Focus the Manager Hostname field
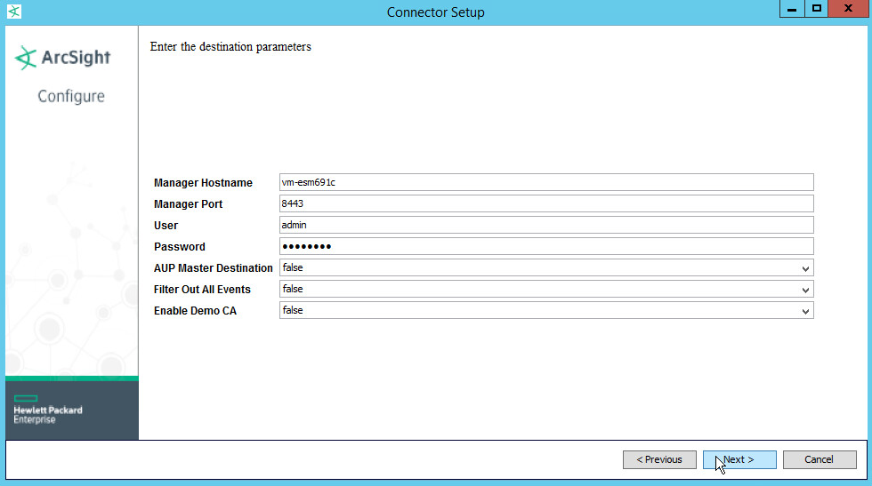 point(546,182)
